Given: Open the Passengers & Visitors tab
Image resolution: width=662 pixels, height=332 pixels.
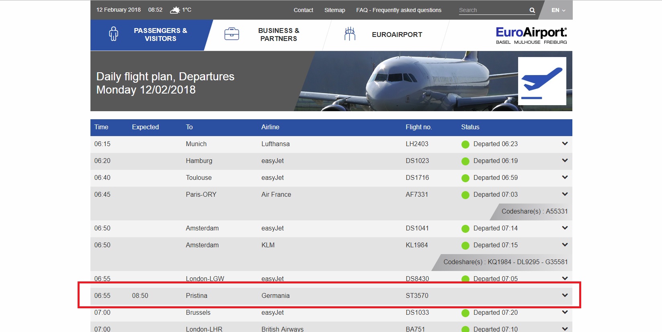Looking at the screenshot, I should coord(151,35).
